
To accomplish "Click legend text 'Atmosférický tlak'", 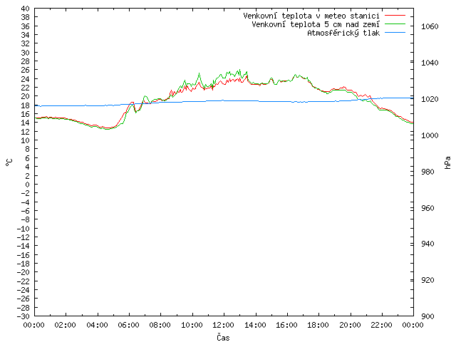I will pyautogui.click(x=343, y=33).
